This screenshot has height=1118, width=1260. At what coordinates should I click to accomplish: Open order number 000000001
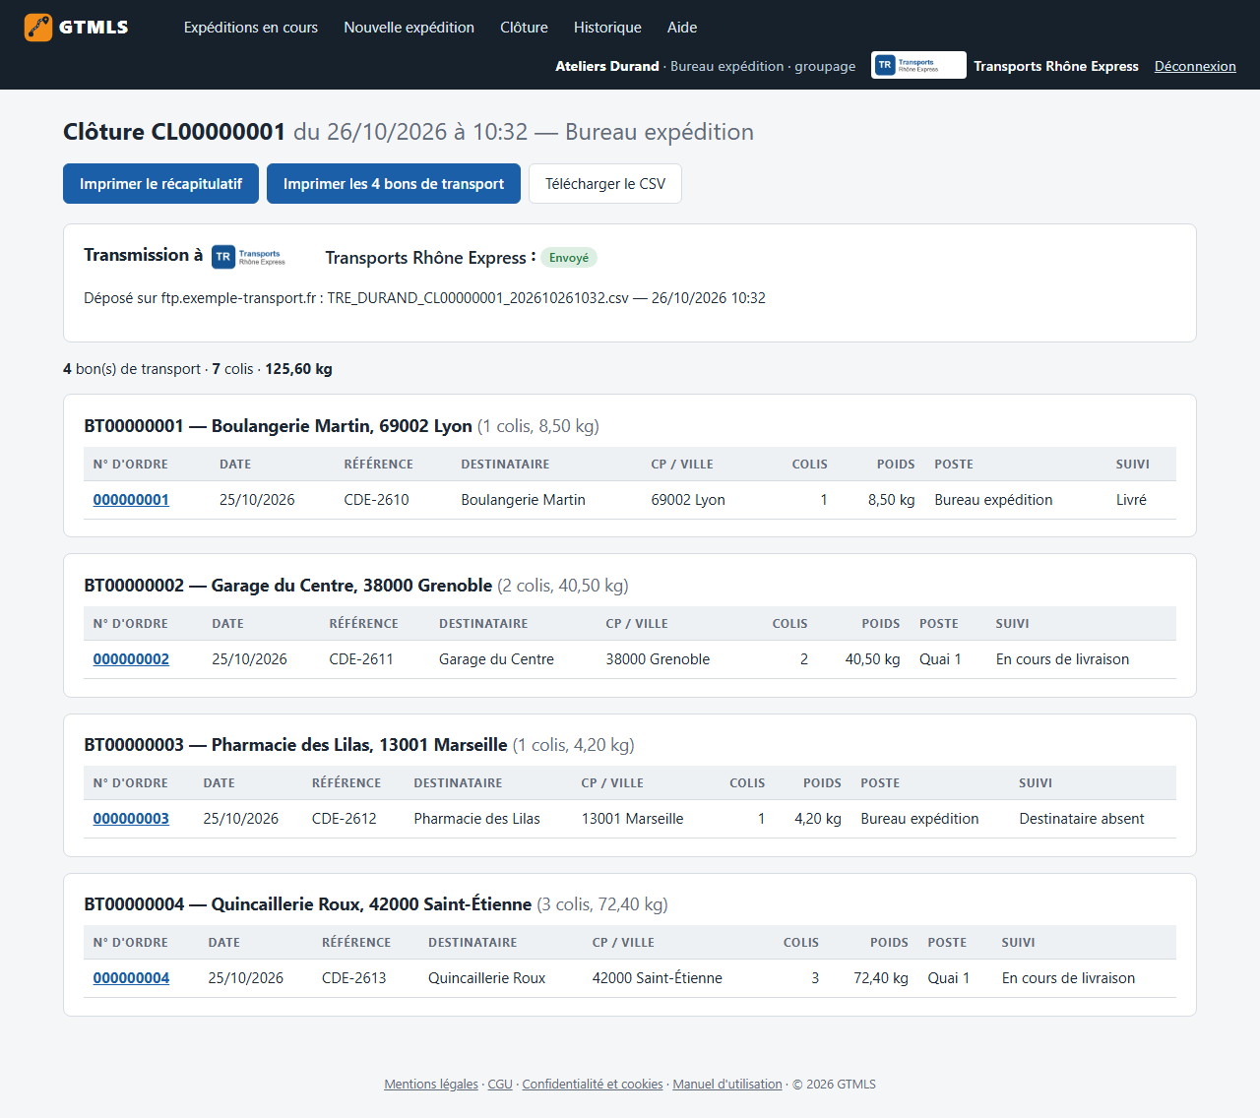131,500
